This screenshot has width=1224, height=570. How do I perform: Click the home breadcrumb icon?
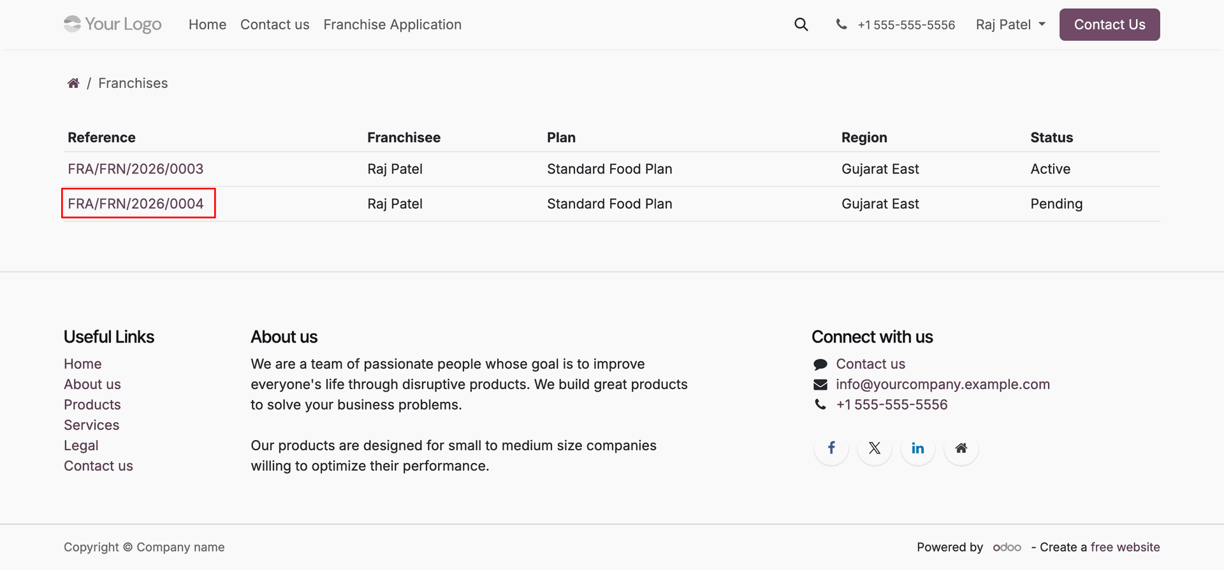point(73,83)
